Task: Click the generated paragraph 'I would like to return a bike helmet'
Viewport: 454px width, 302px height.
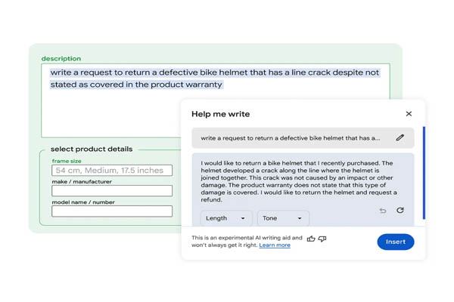Action: (299, 181)
